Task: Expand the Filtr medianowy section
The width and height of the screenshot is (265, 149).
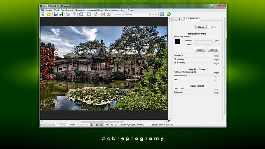Action: point(217,60)
